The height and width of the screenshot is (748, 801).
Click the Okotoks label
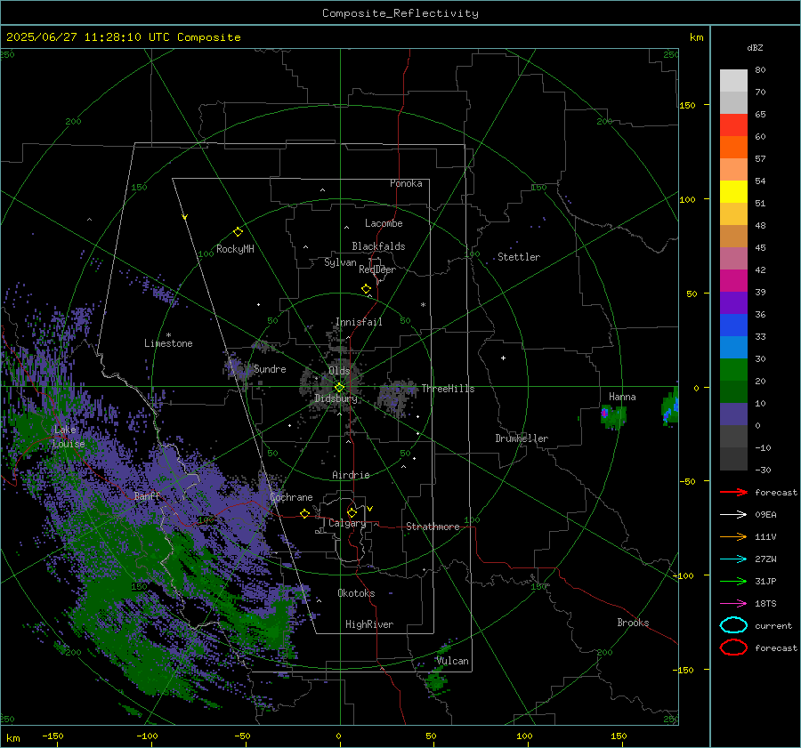356,593
